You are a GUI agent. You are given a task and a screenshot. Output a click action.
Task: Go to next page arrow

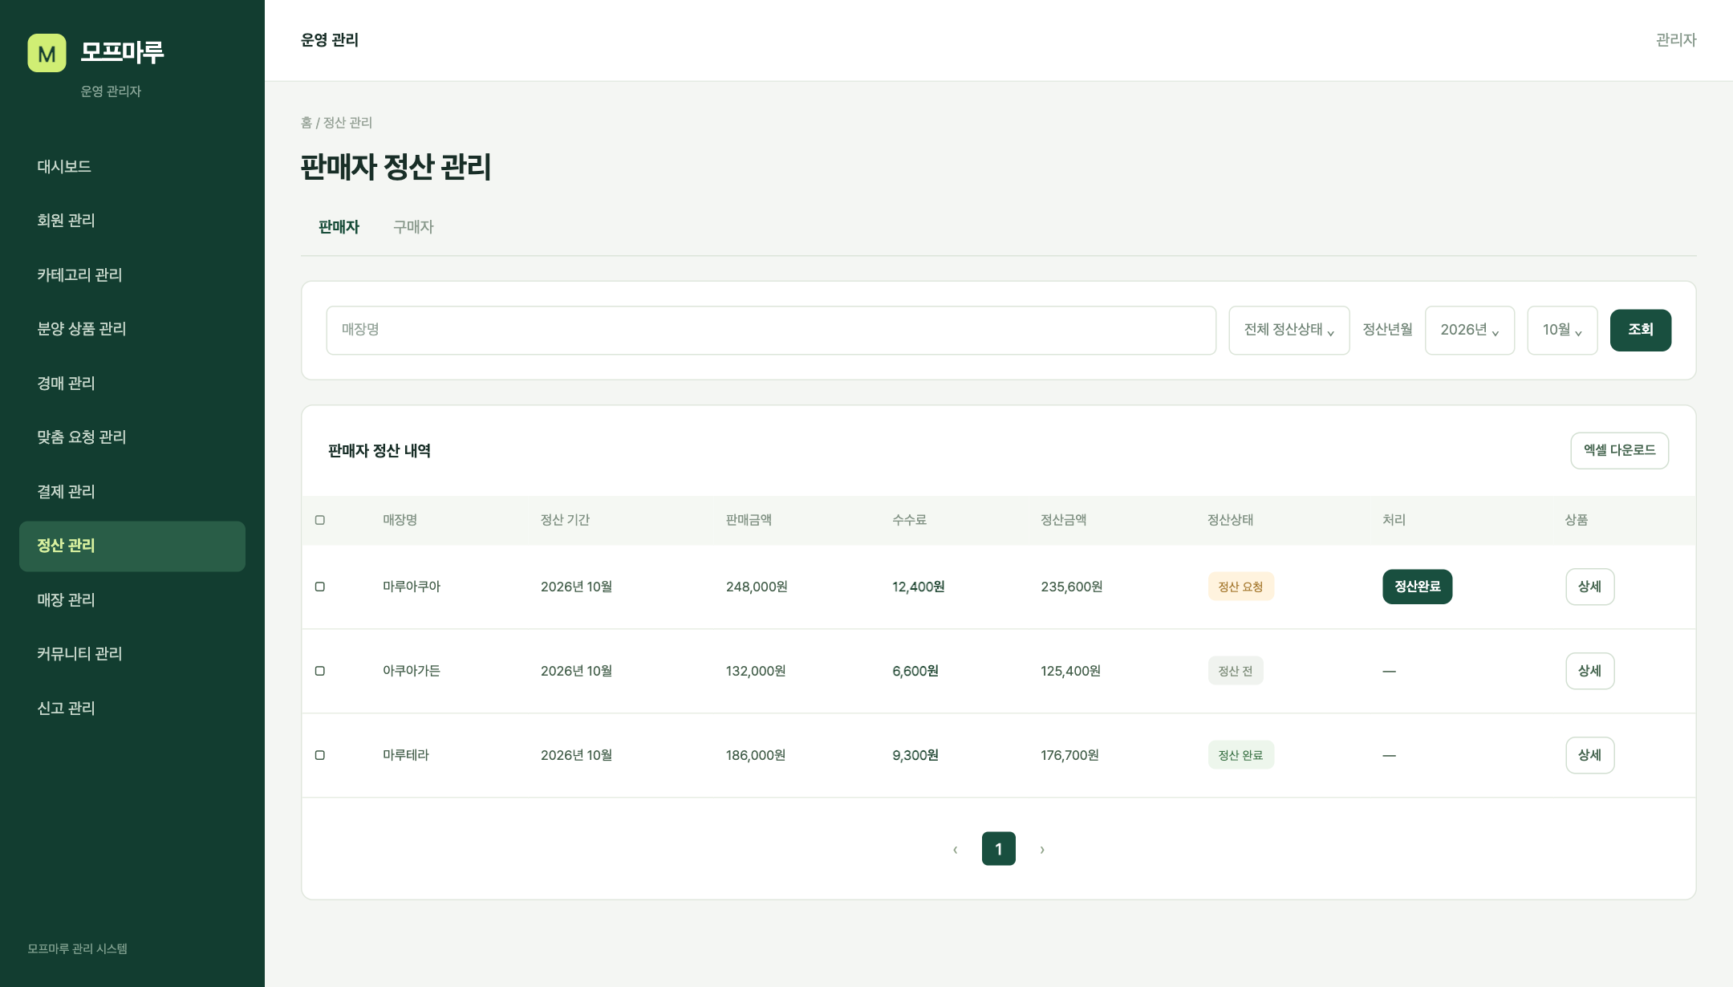1042,849
